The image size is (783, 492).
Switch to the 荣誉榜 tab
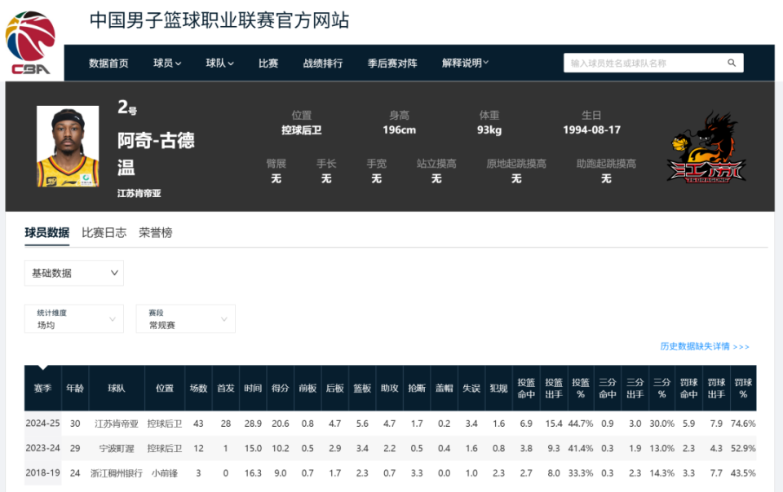coord(156,233)
